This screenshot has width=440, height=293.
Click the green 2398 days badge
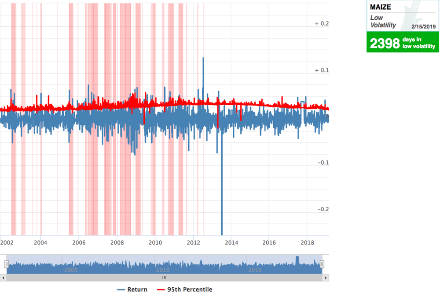(x=402, y=41)
